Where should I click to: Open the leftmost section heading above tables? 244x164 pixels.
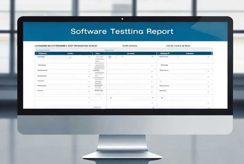point(66,46)
